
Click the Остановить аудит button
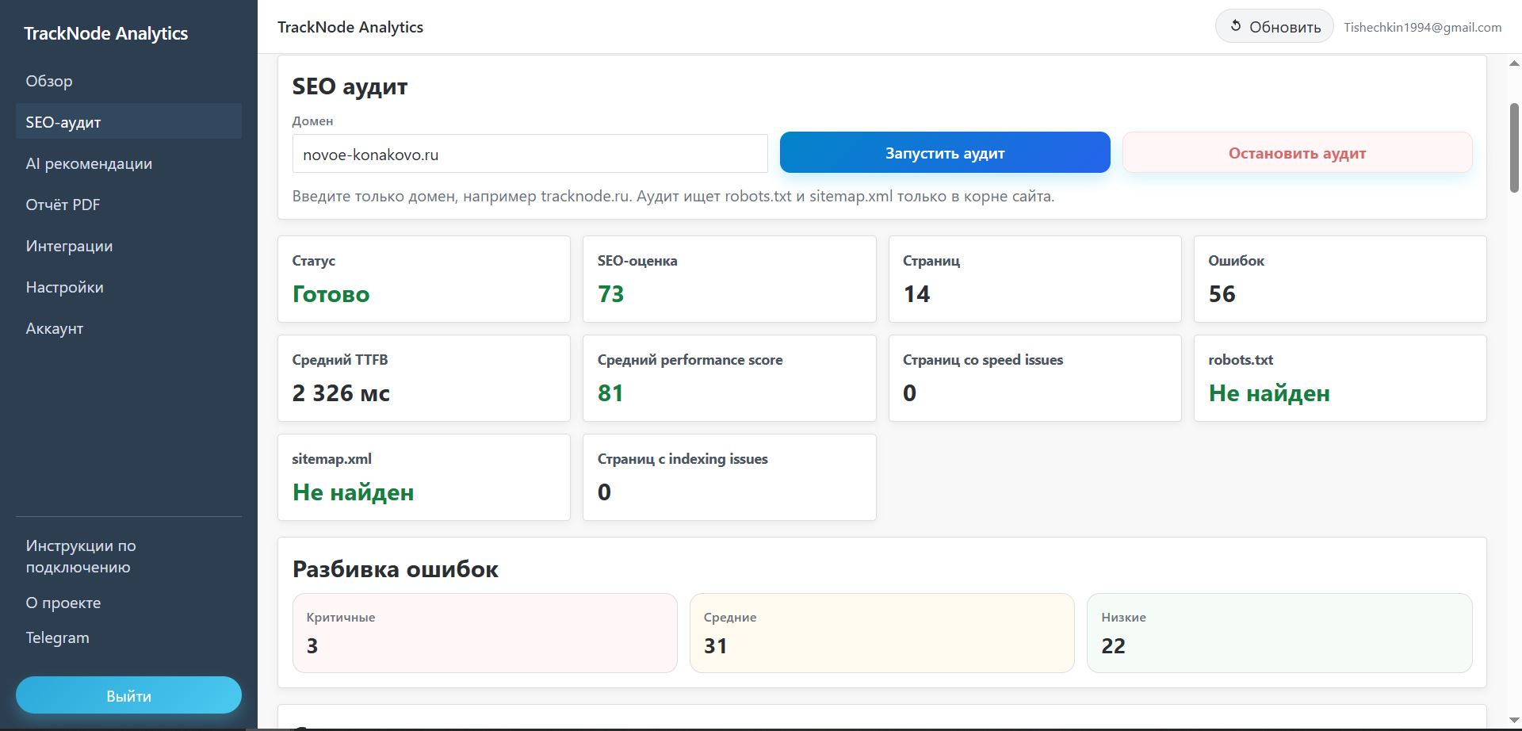[1297, 152]
